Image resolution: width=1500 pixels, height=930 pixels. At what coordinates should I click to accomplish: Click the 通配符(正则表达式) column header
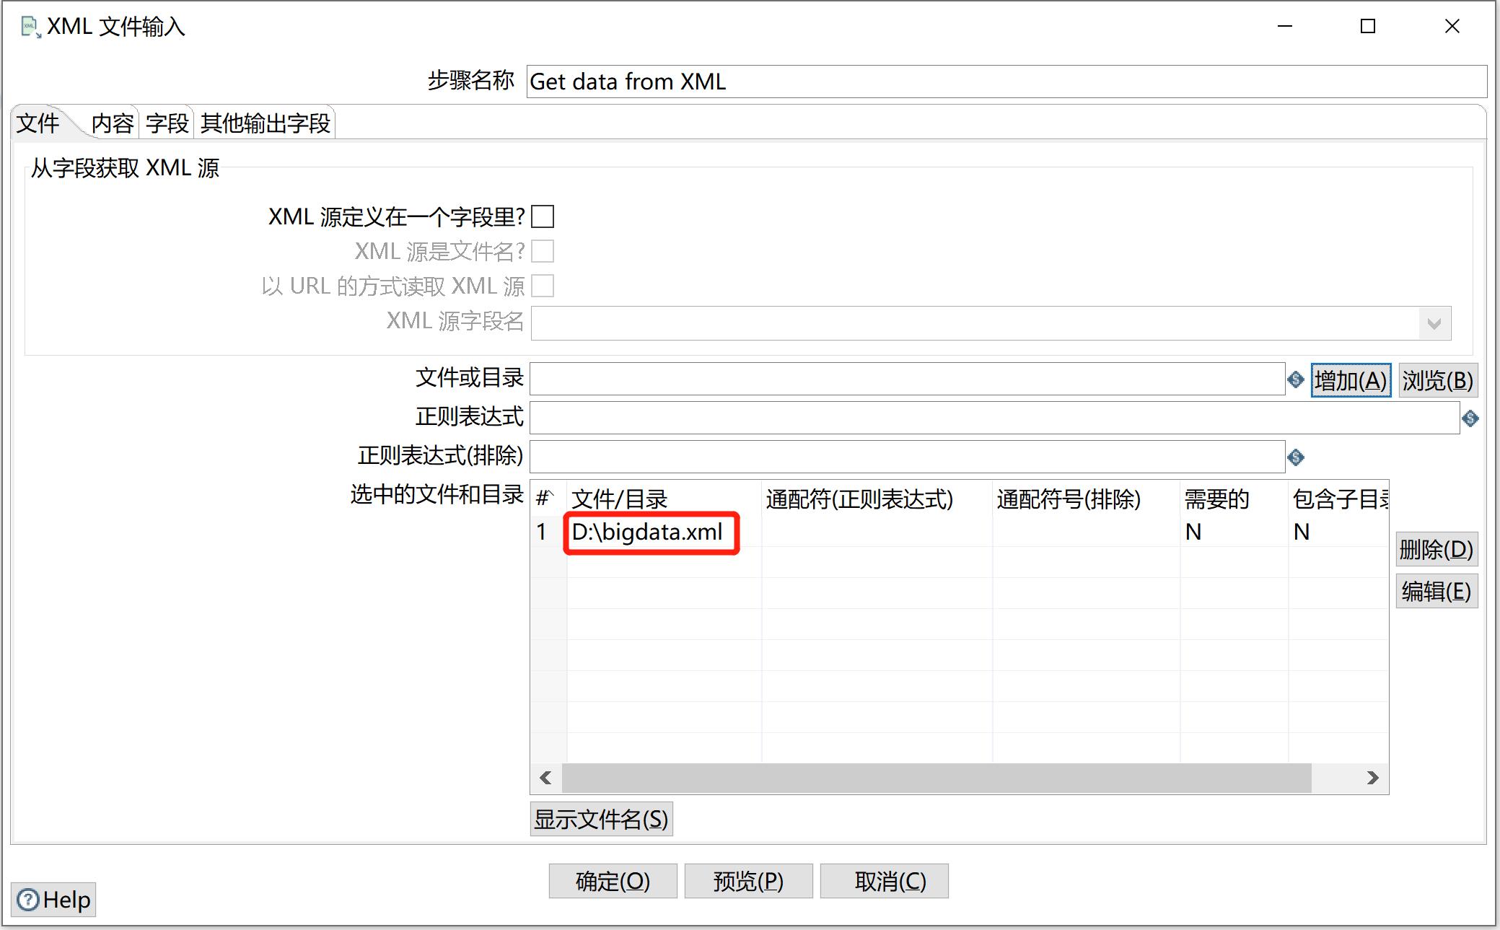[877, 499]
